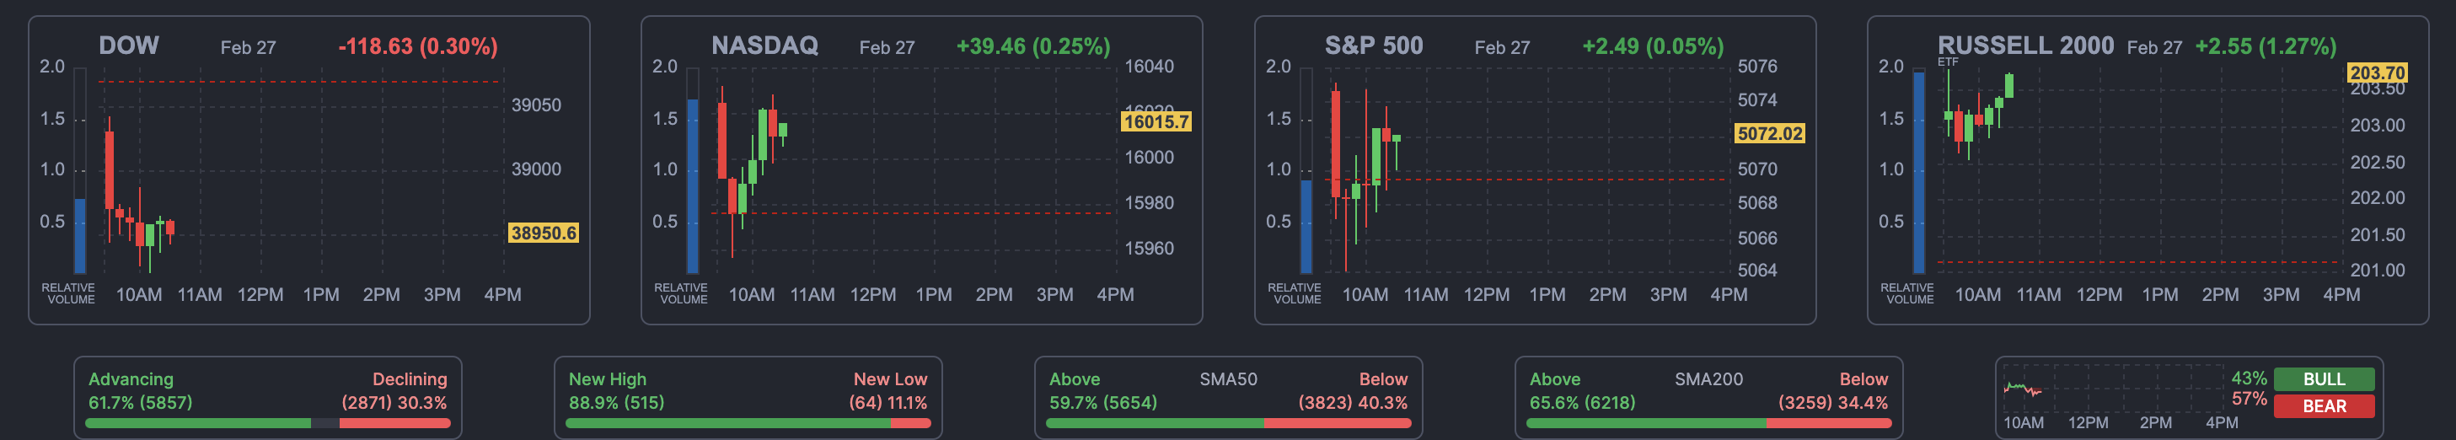2456x440 pixels.
Task: Click the DOW relative volume bar
Action: click(x=80, y=236)
